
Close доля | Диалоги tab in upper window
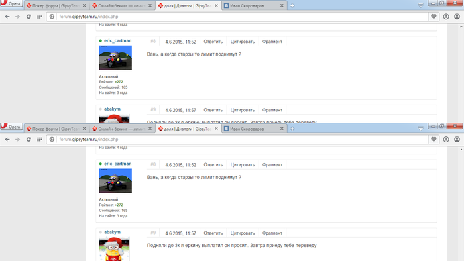(x=216, y=5)
